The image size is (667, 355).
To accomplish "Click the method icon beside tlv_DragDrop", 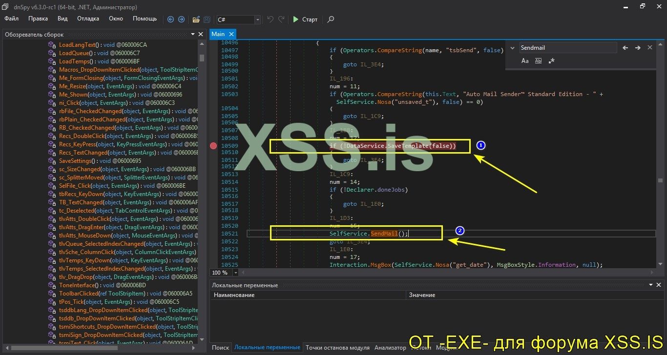I will pyautogui.click(x=52, y=277).
